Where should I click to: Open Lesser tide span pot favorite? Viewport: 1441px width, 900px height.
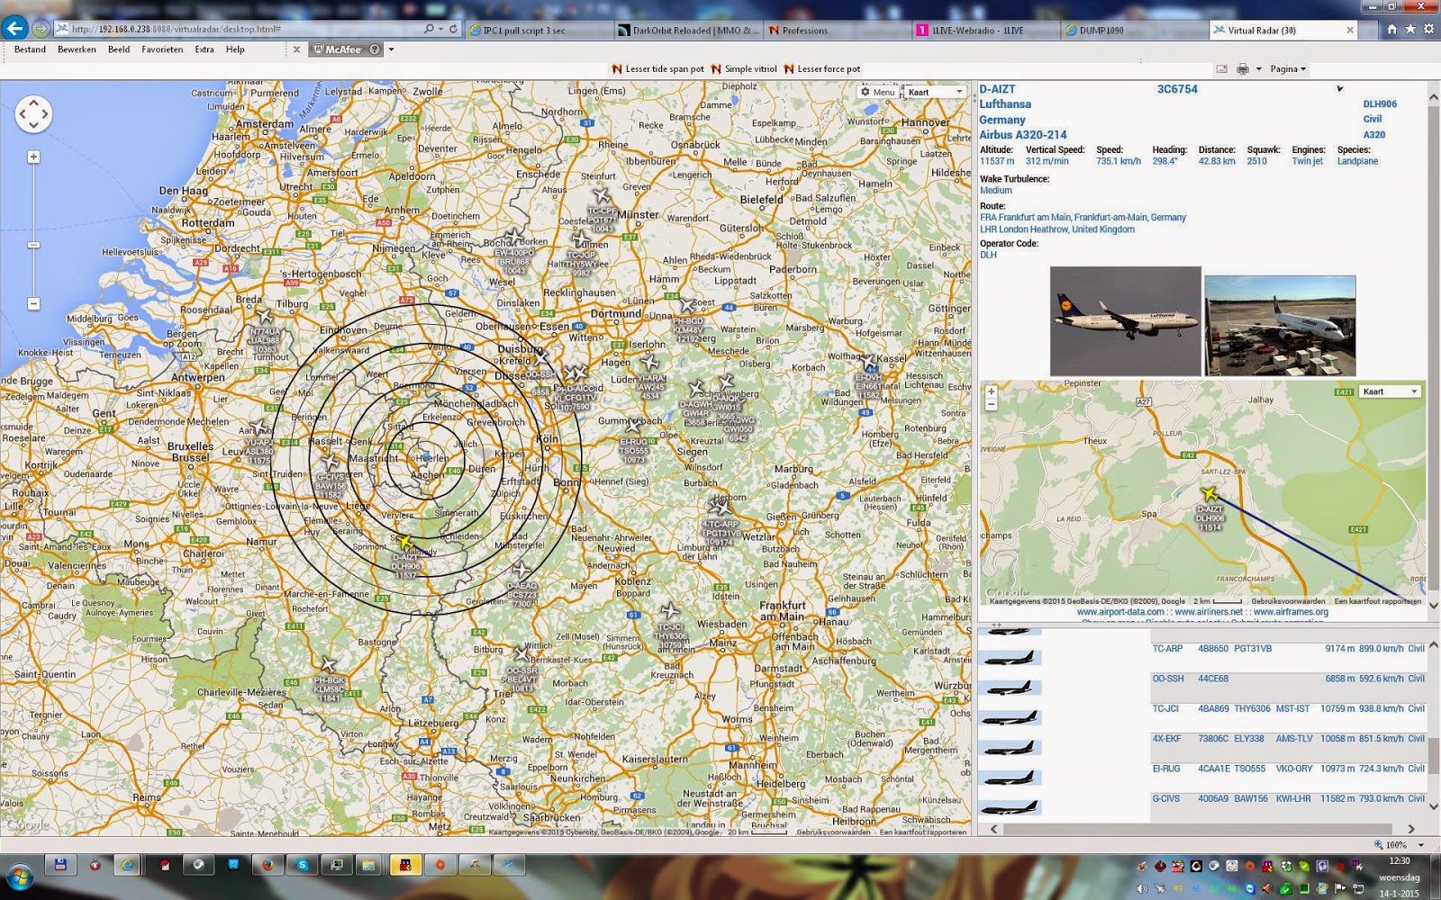[657, 69]
